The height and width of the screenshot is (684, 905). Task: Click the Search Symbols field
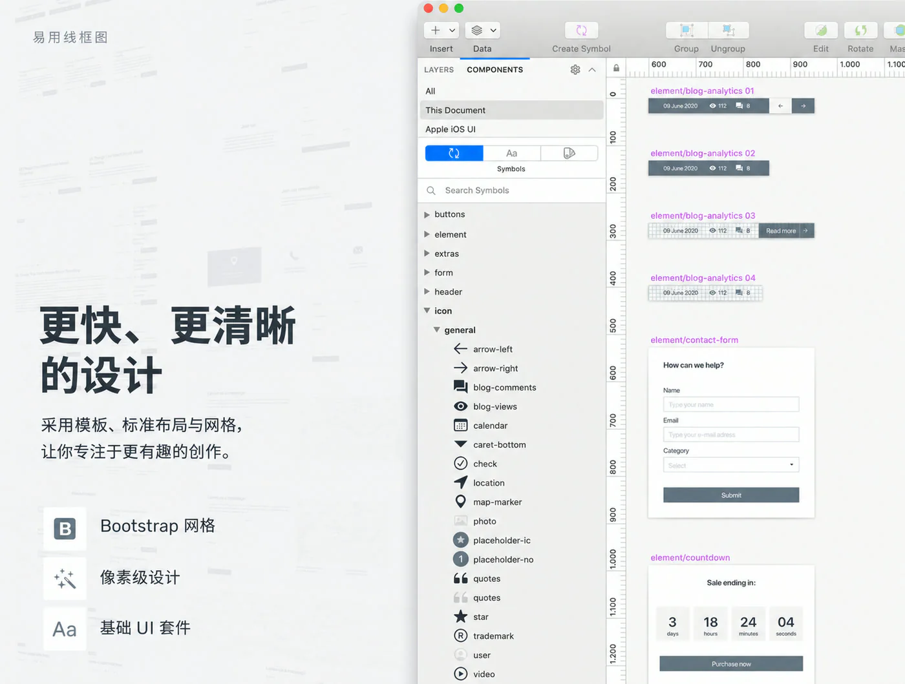pyautogui.click(x=511, y=191)
